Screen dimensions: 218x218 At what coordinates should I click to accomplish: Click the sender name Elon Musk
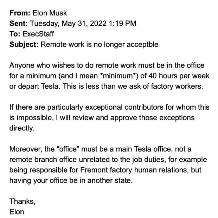pyautogui.click(x=50, y=13)
